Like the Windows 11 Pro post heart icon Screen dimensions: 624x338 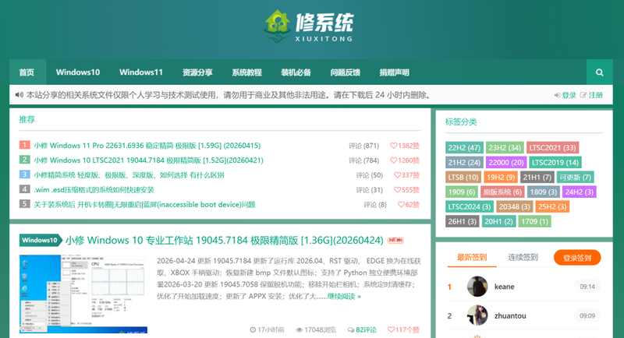393,146
